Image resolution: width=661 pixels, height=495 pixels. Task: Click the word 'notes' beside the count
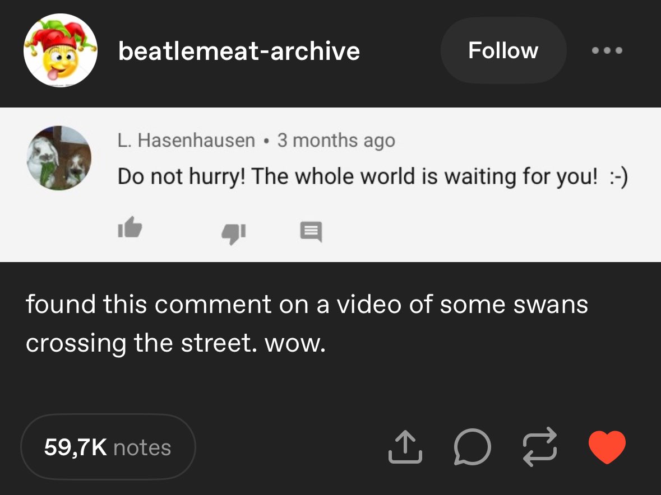[x=142, y=447]
